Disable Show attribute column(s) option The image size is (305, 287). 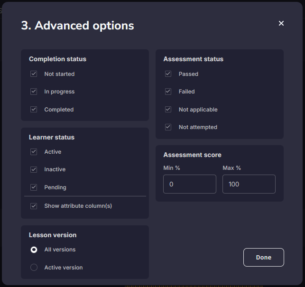tap(34, 206)
